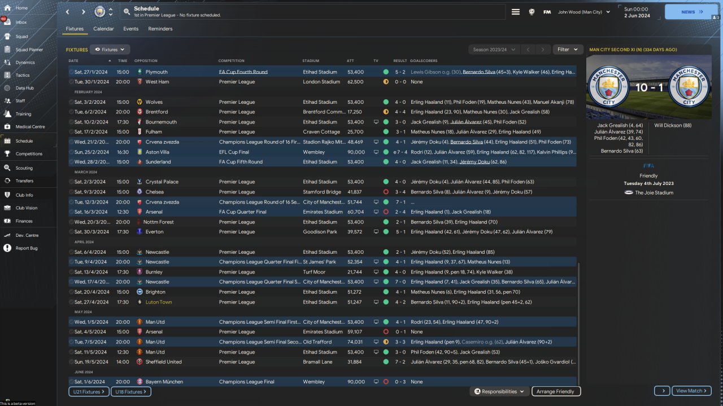Open the Home section in the sidebar
This screenshot has width=723, height=406.
click(x=21, y=8)
